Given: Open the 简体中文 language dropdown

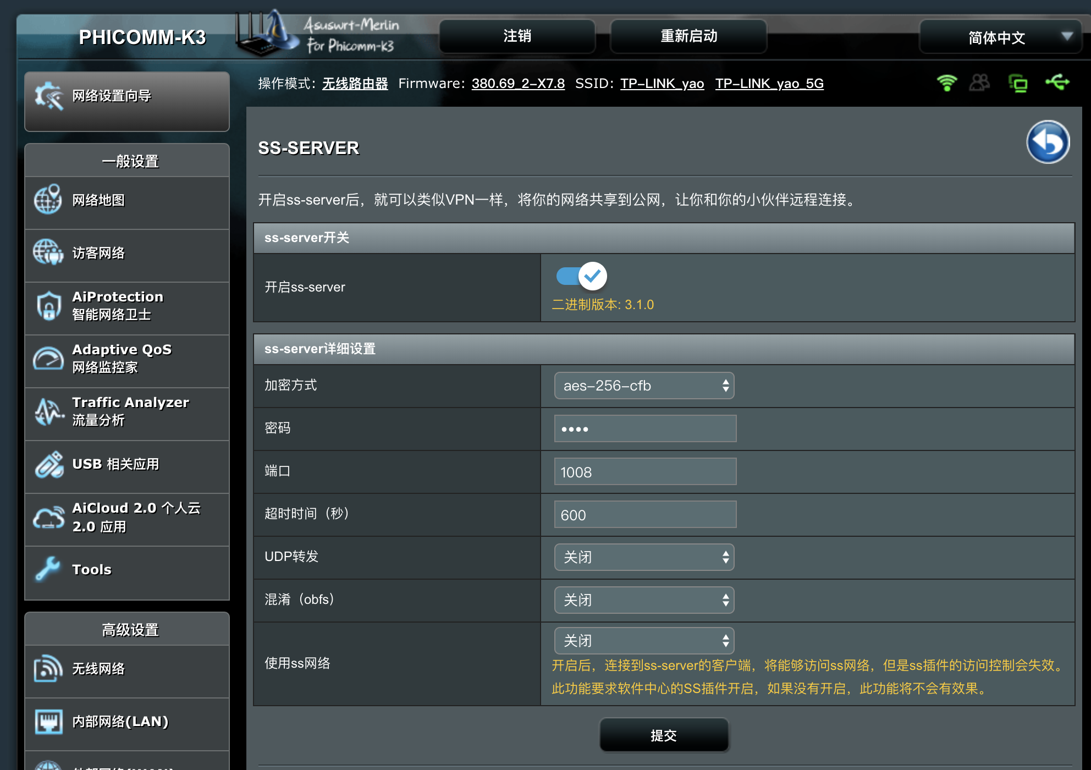Looking at the screenshot, I should pyautogui.click(x=1001, y=37).
